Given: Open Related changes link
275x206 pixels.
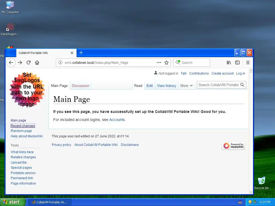Looking at the screenshot, I should pos(23,157).
